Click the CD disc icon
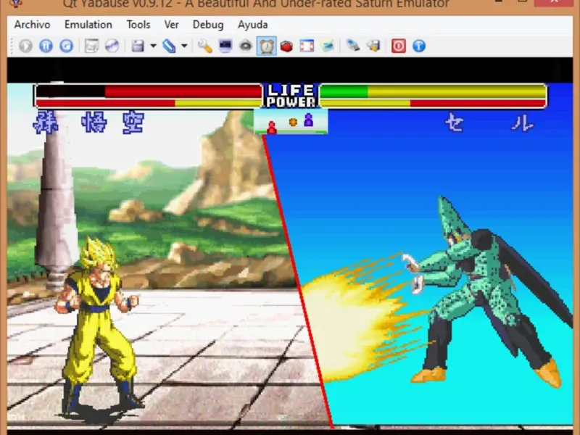The image size is (580, 435). (112, 46)
